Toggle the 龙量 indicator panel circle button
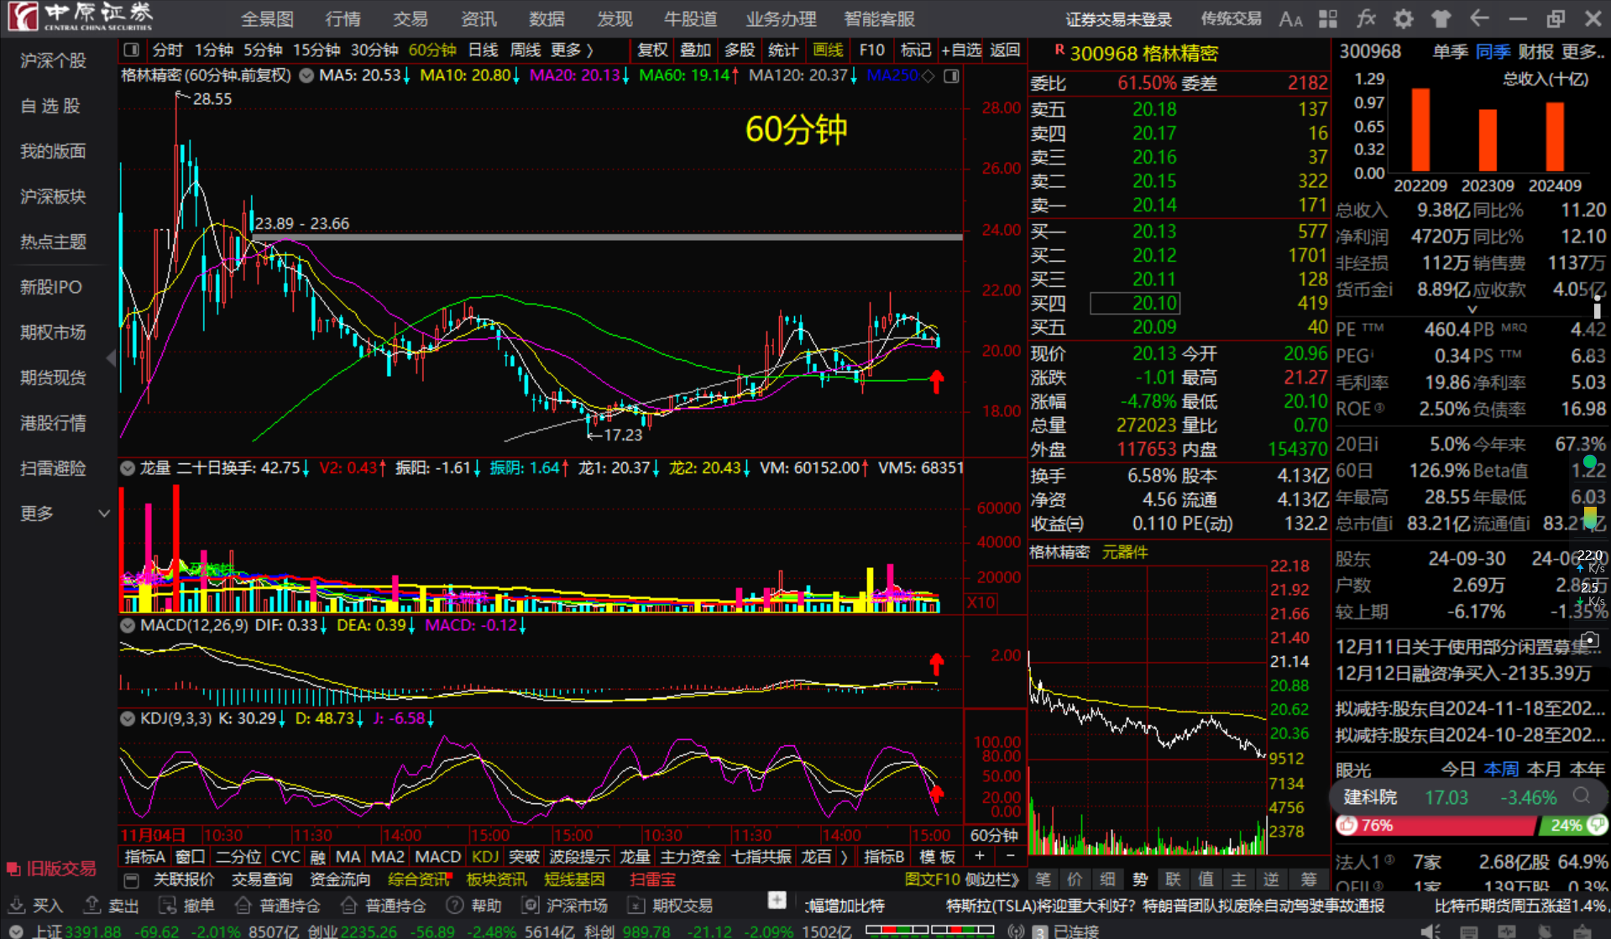 click(127, 468)
